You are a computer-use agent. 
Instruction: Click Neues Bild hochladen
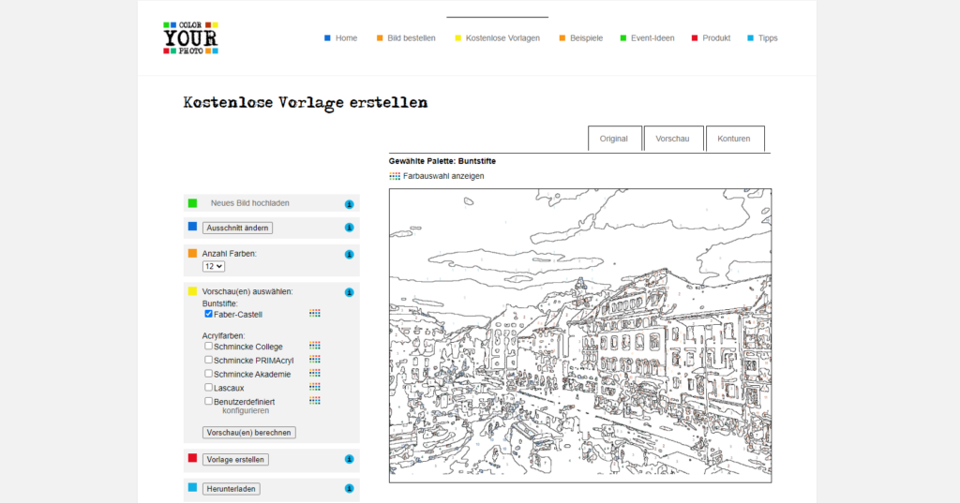click(x=249, y=203)
